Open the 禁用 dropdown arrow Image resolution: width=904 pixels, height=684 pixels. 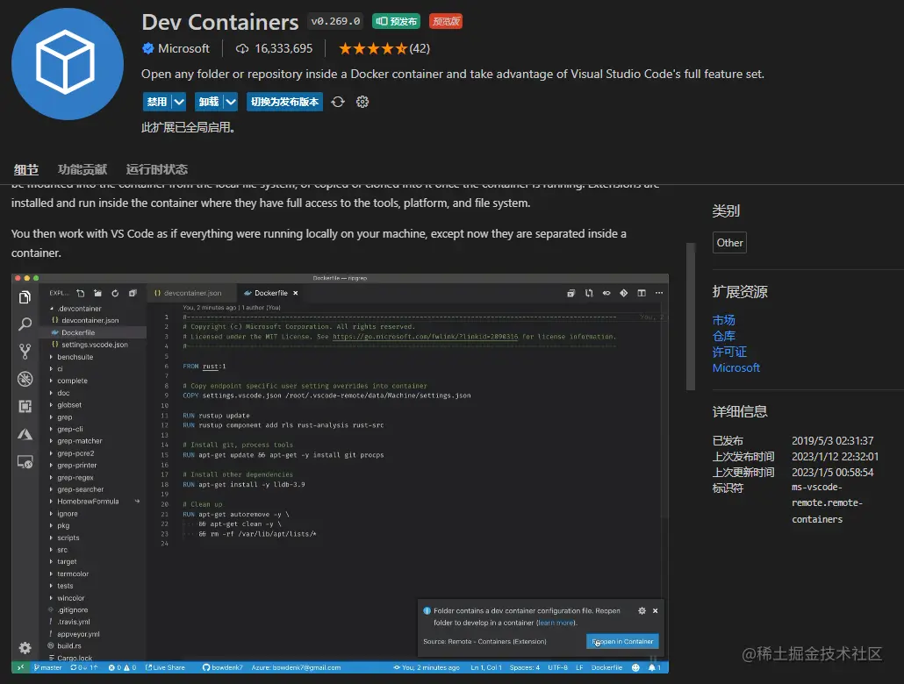(179, 102)
